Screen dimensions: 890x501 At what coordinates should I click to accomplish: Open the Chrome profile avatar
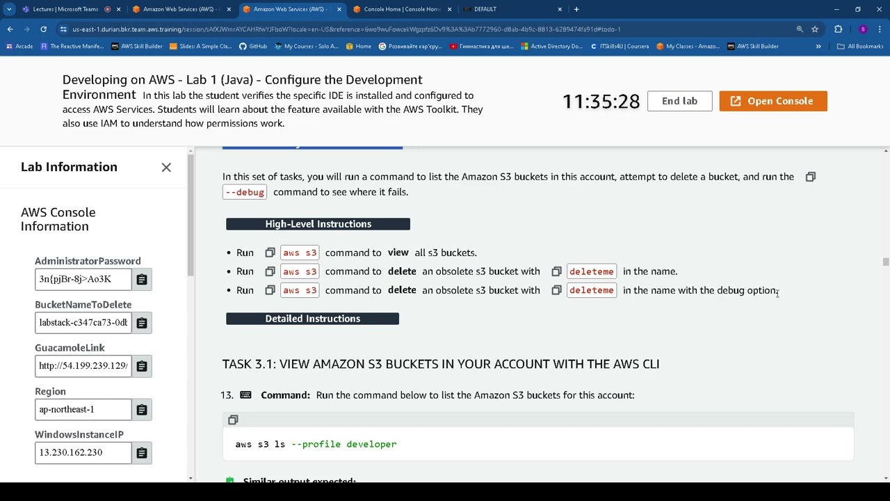click(x=863, y=29)
